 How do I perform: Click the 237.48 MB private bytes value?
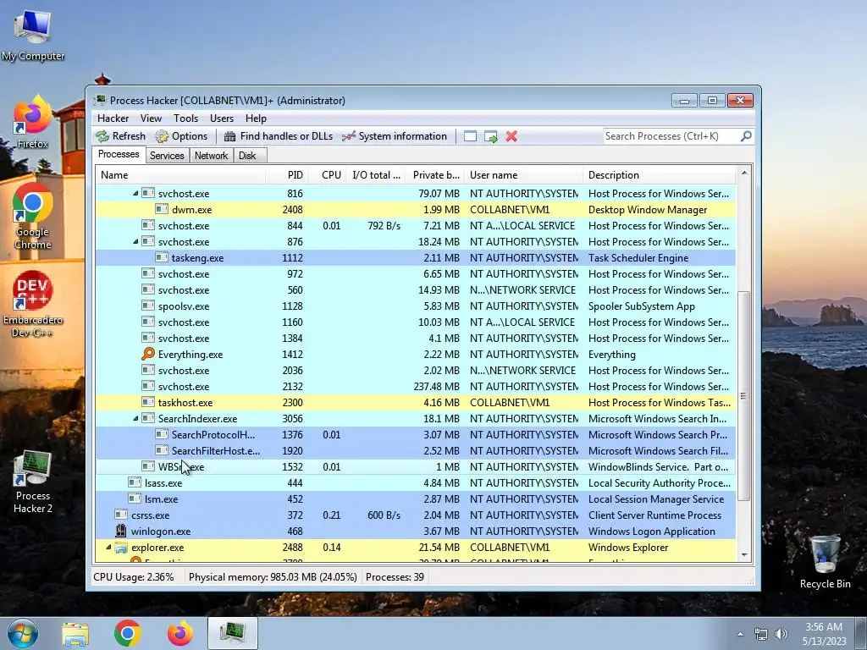(436, 386)
